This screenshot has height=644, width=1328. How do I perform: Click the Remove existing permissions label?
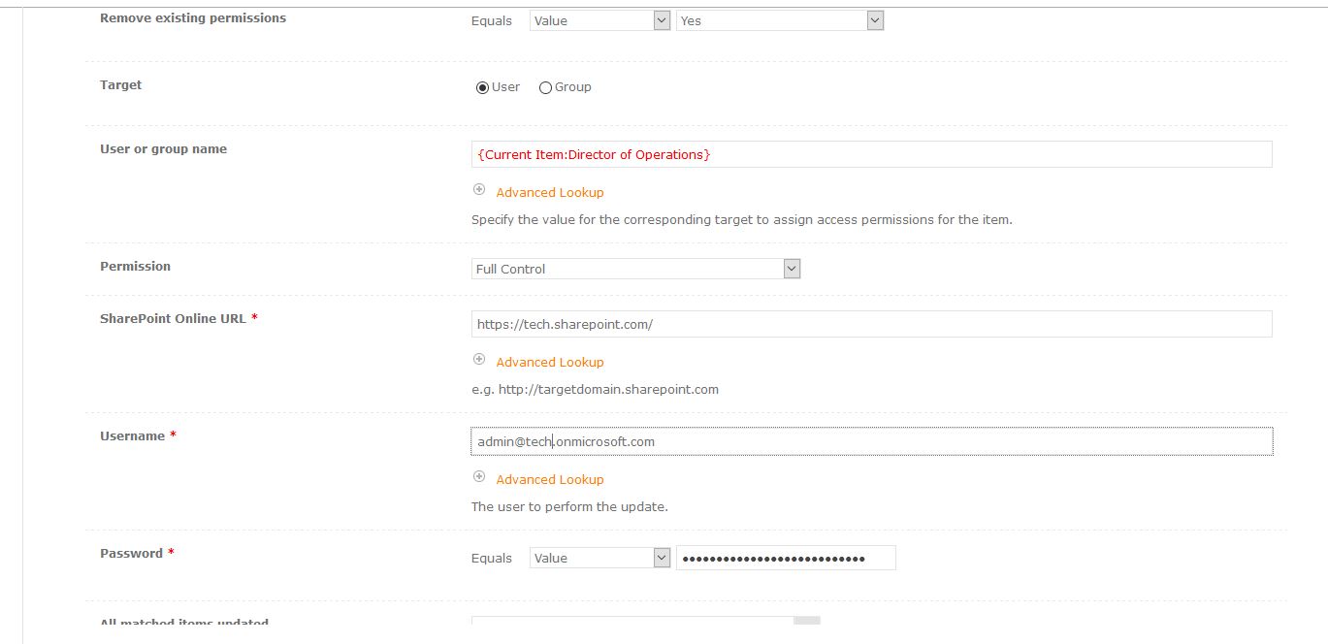(192, 17)
